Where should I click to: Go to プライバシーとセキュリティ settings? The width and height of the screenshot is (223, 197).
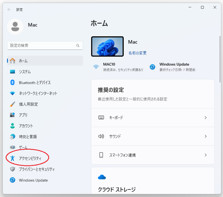37,169
